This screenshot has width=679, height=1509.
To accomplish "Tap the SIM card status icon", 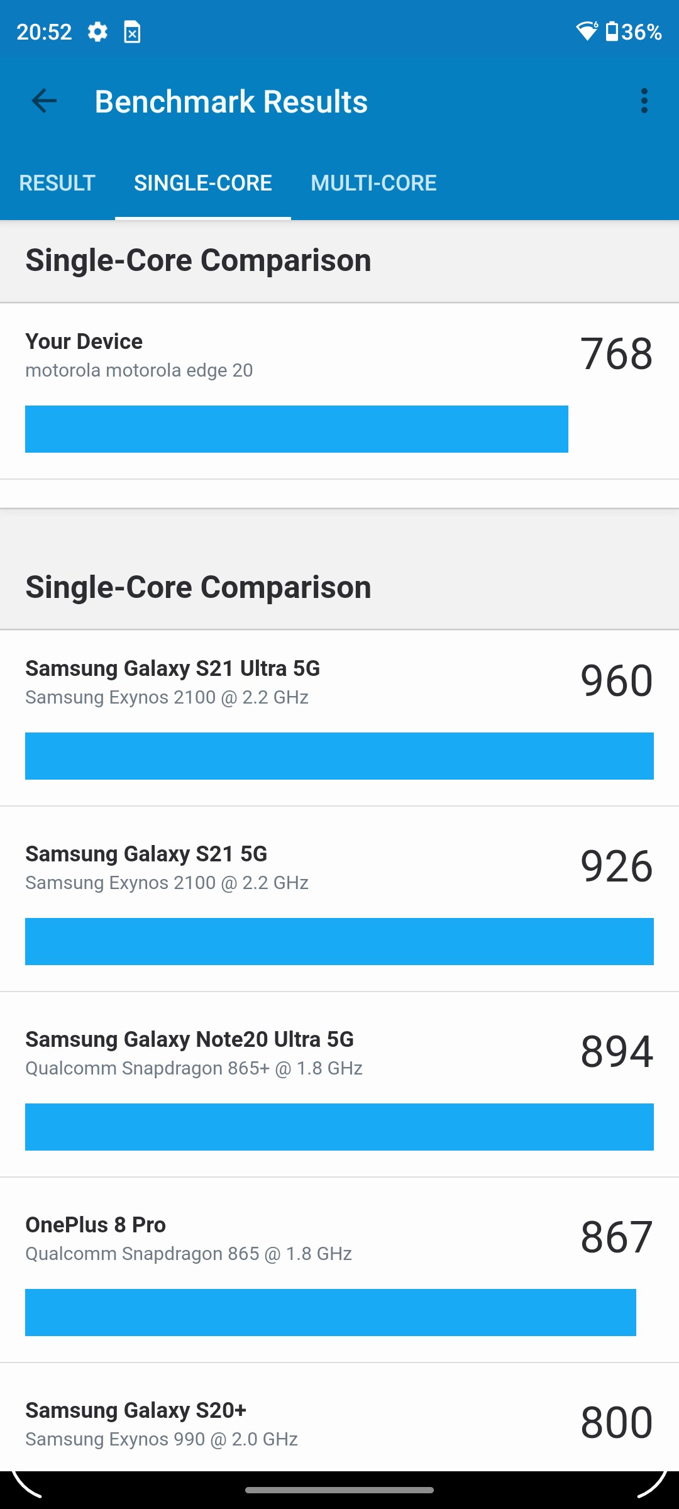I will pyautogui.click(x=132, y=31).
